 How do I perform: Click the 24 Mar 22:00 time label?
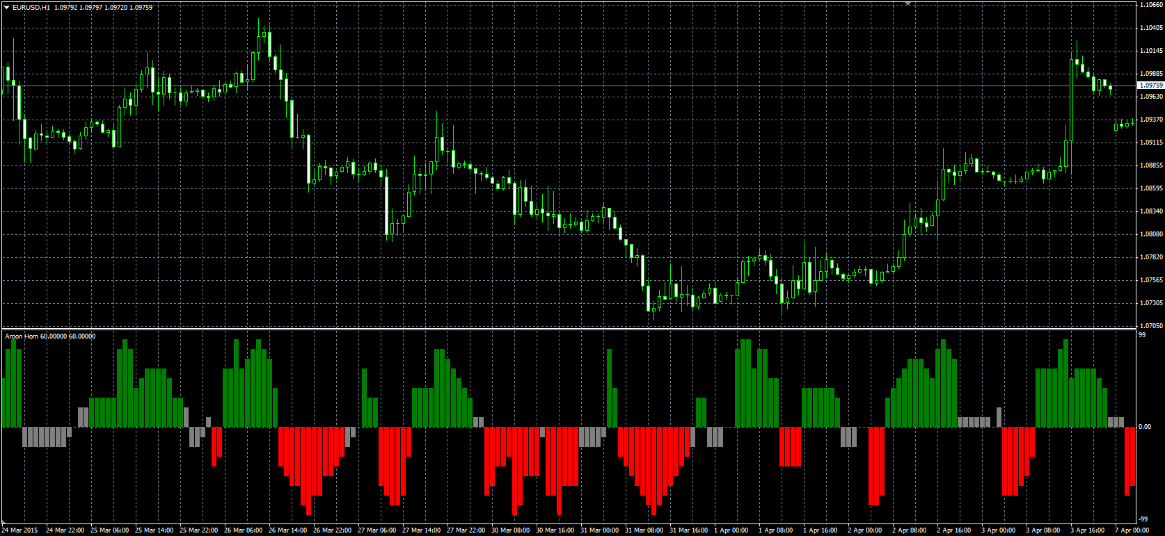tap(65, 530)
